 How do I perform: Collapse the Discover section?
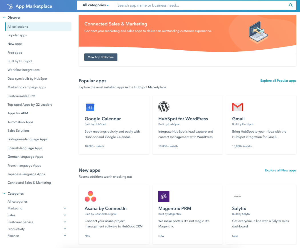pos(4,18)
